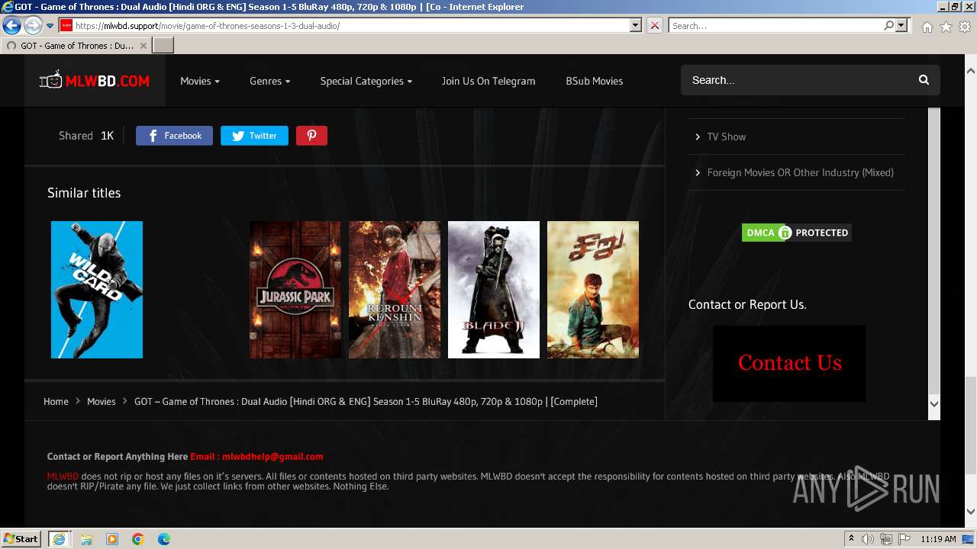Open IE Home icon

[x=927, y=27]
